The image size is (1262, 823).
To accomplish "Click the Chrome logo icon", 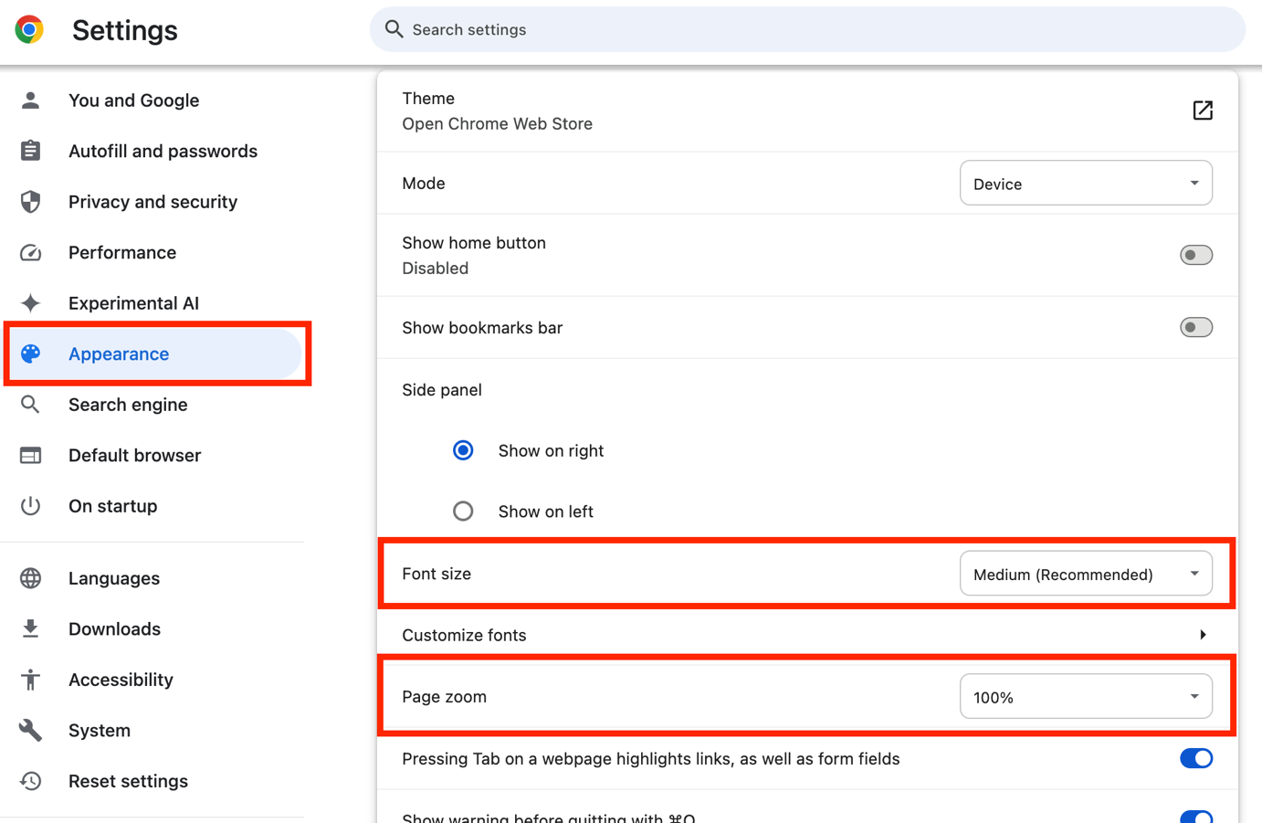I will pos(29,30).
